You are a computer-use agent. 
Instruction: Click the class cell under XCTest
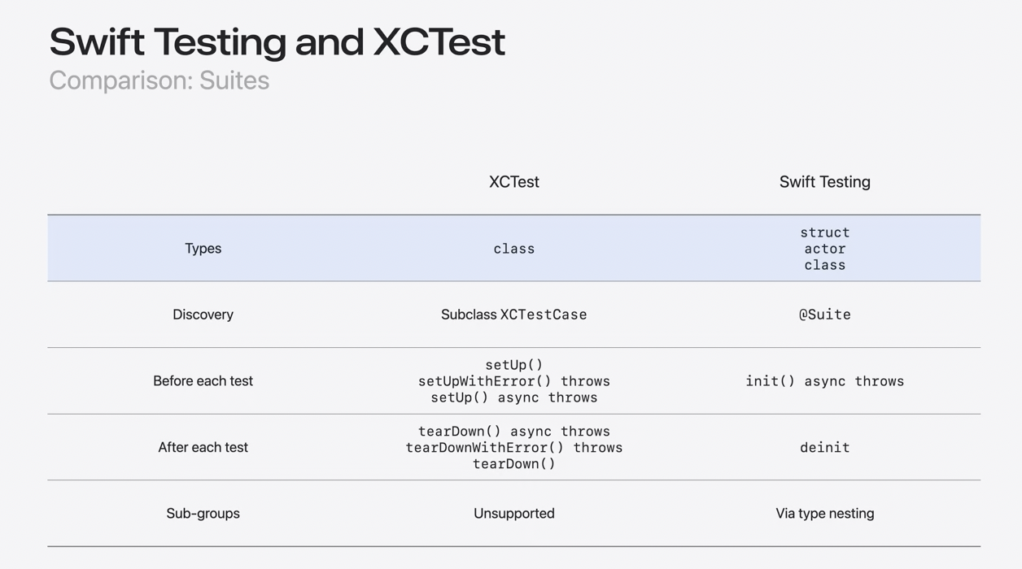click(513, 249)
